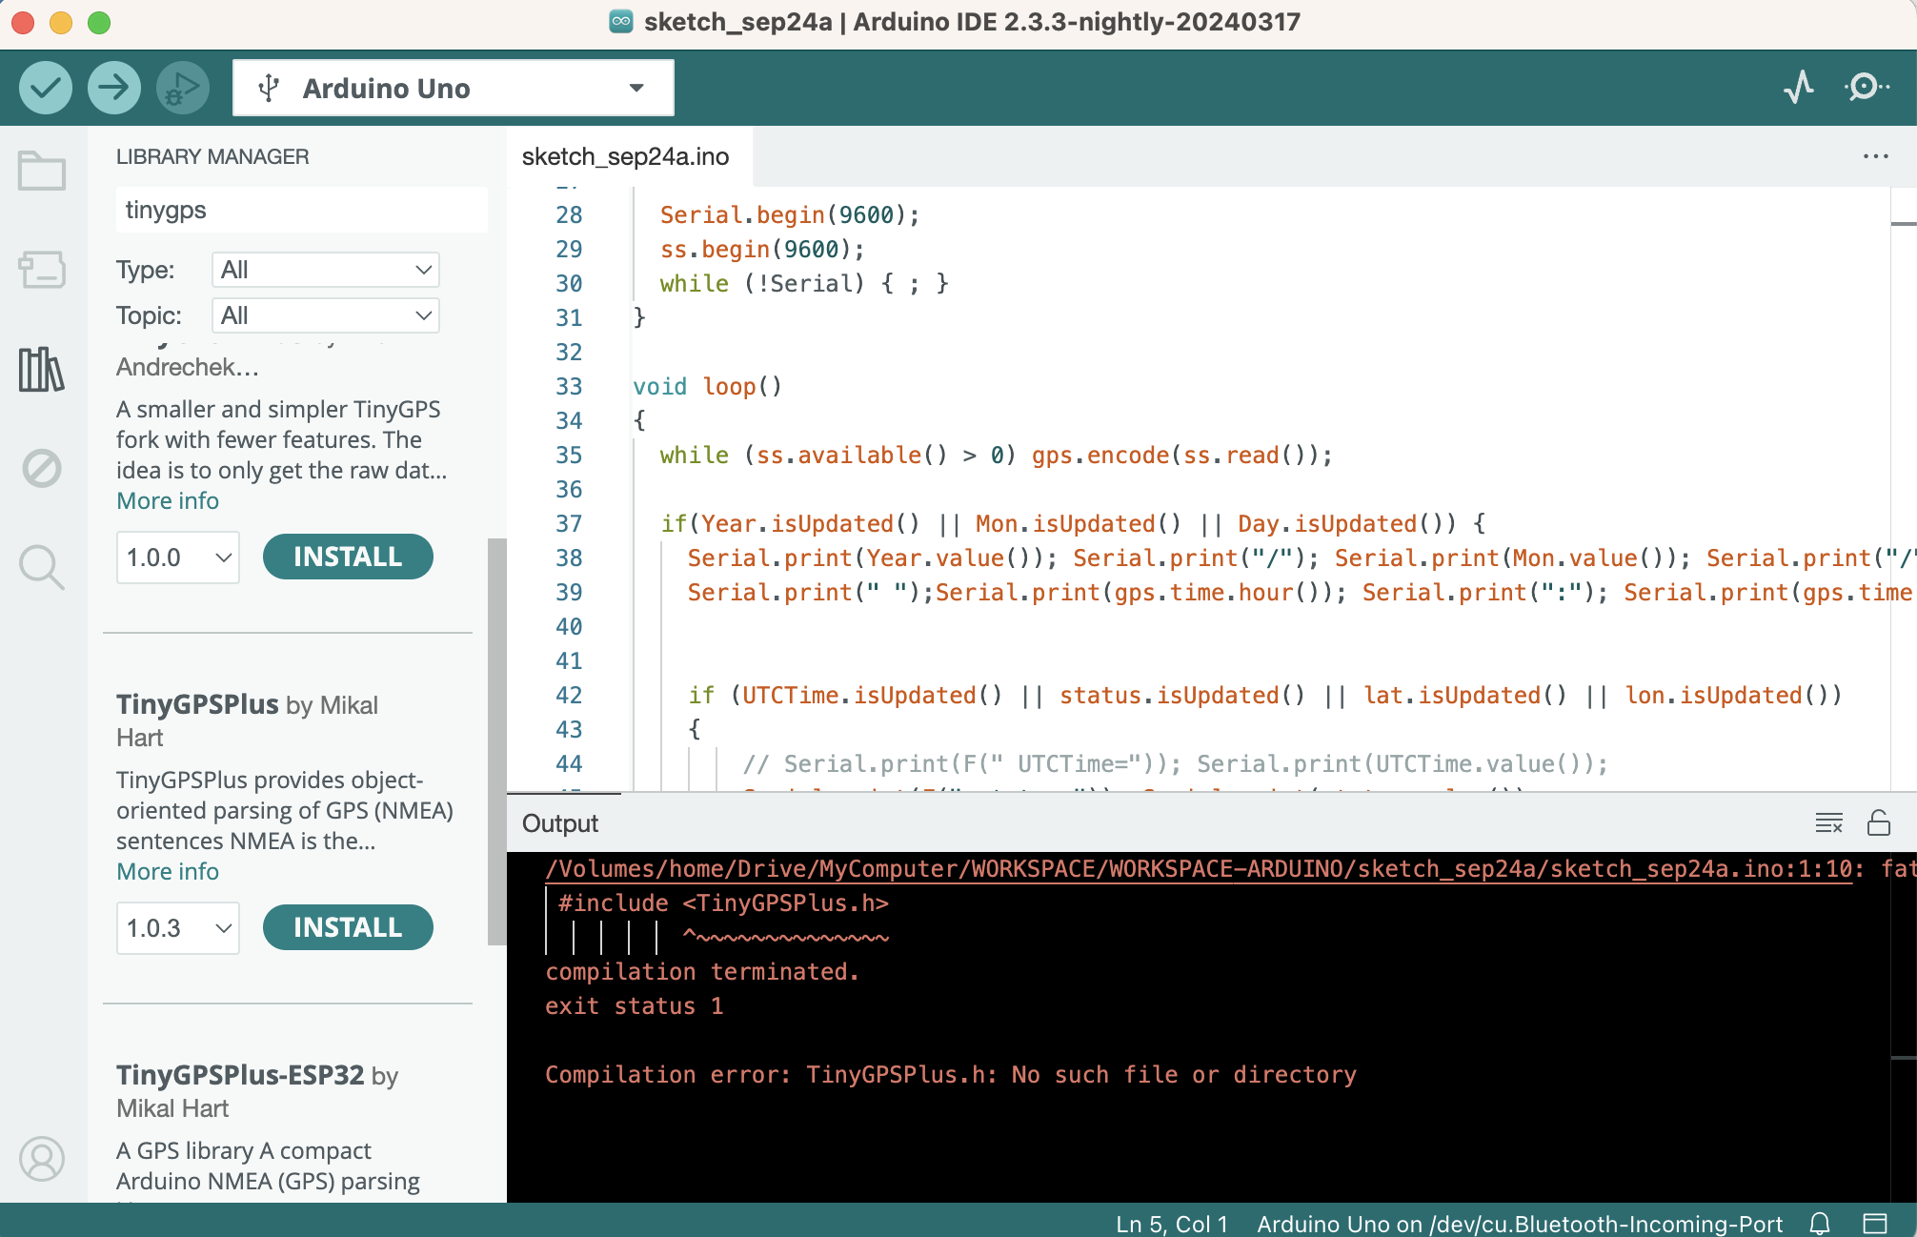Screen dimensions: 1917x1237
Task: Toggle the bottom panel icon in status bar
Action: coord(1875,1223)
